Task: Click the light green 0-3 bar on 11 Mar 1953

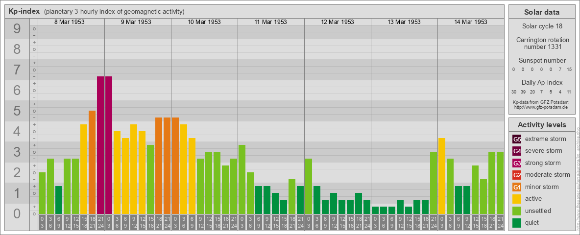Action: tap(242, 180)
